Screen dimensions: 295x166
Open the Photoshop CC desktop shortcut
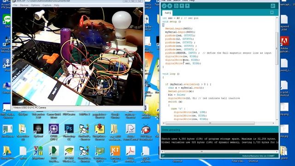coord(69,131)
